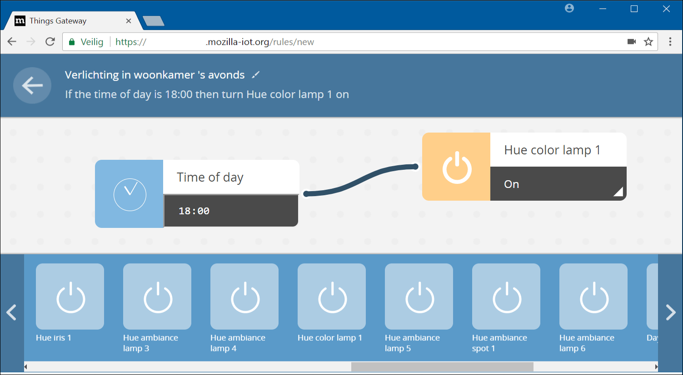The height and width of the screenshot is (375, 683).
Task: Show more devices with right chevron
Action: pyautogui.click(x=670, y=312)
